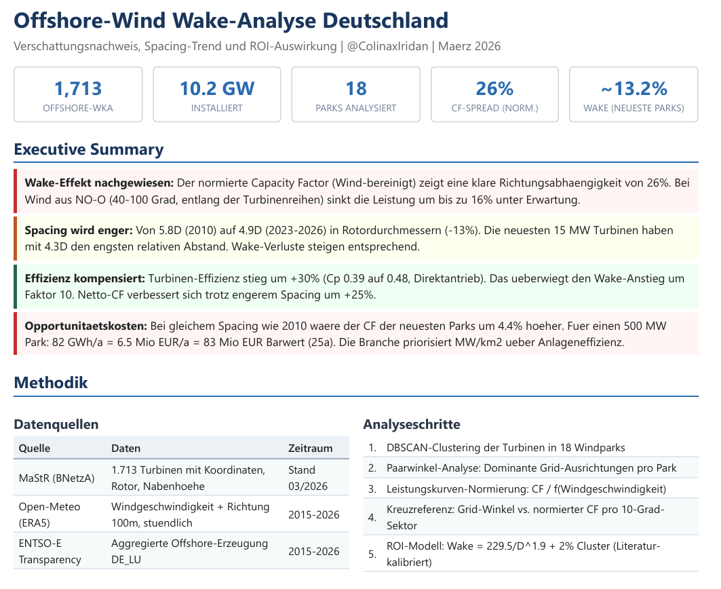Click the sentence about 4.3D spacing
The image size is (721, 589).
click(349, 238)
